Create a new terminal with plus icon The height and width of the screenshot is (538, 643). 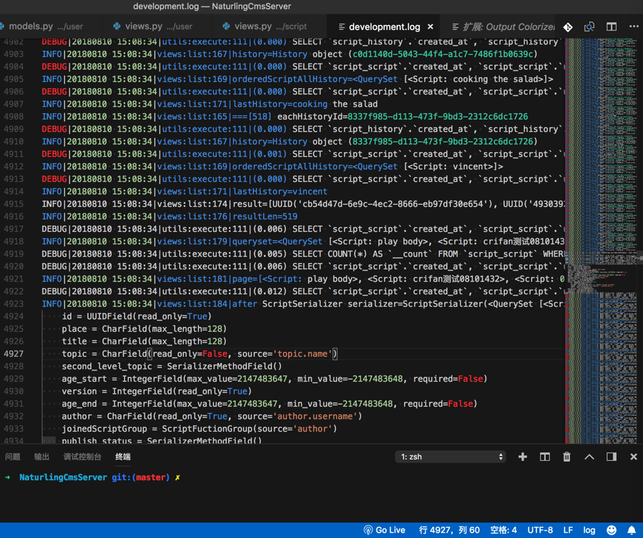(x=522, y=457)
